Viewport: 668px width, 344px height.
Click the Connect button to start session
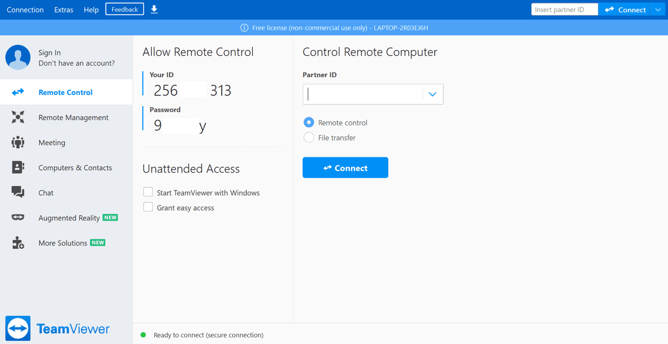coord(345,168)
